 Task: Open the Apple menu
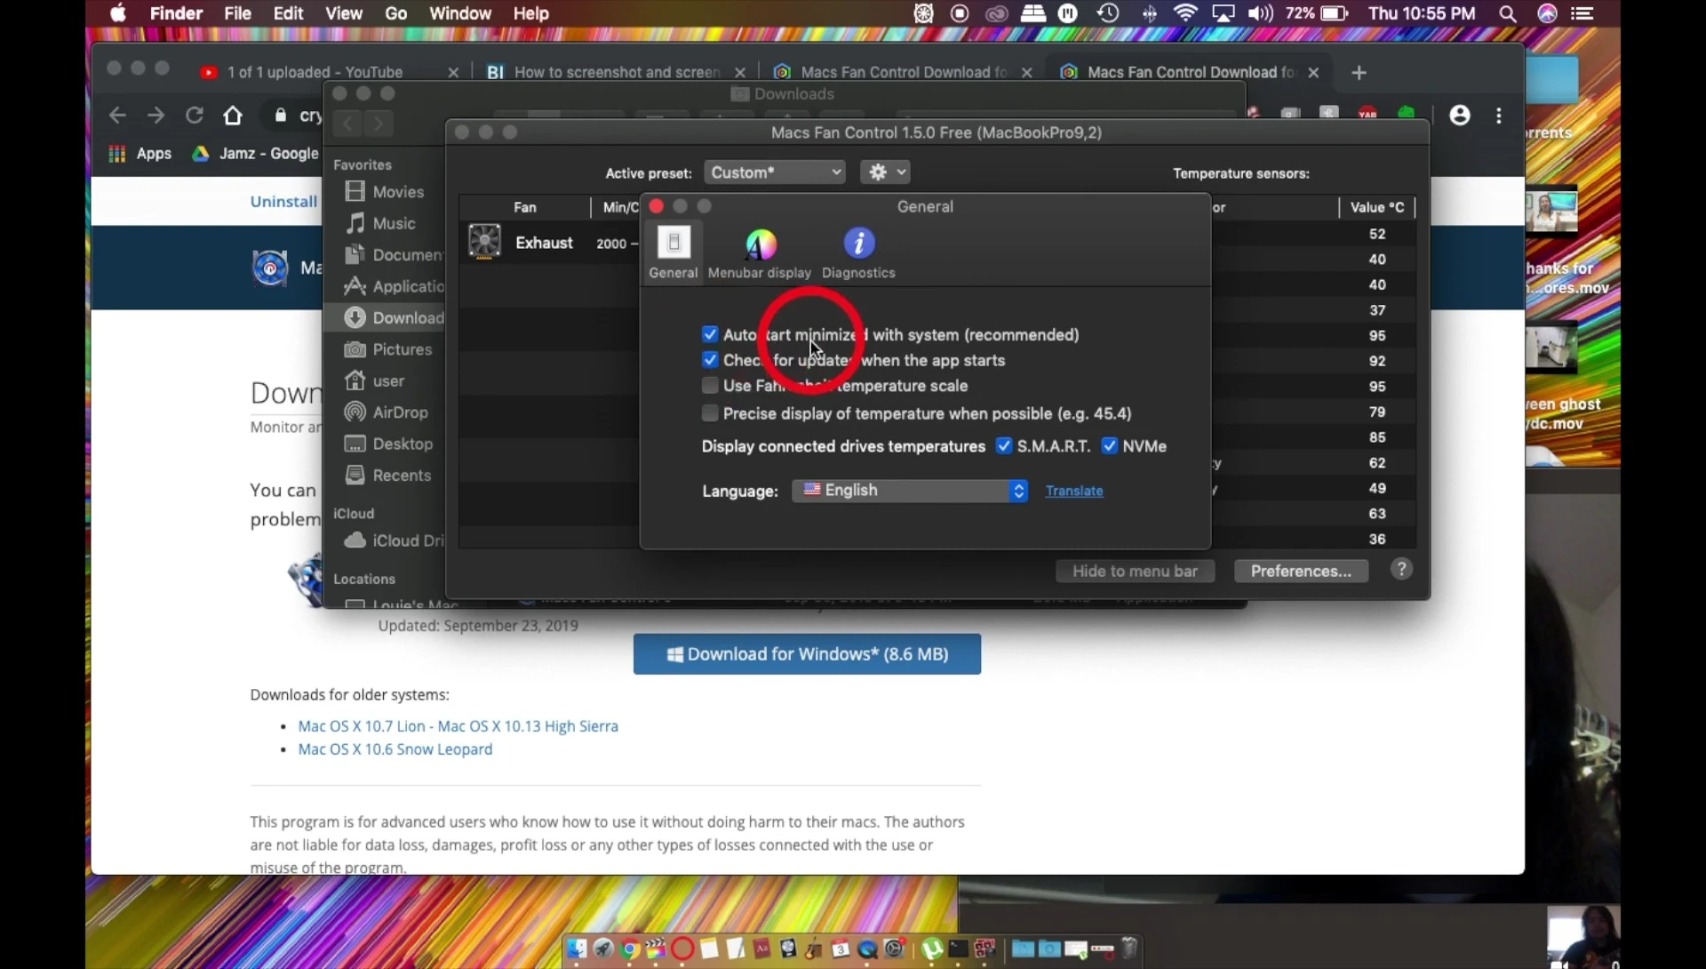(x=118, y=13)
